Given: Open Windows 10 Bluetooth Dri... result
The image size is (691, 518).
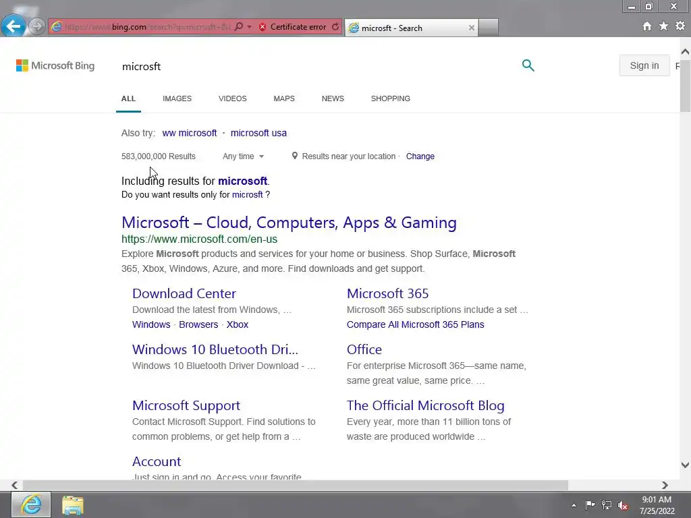Looking at the screenshot, I should click(x=215, y=350).
